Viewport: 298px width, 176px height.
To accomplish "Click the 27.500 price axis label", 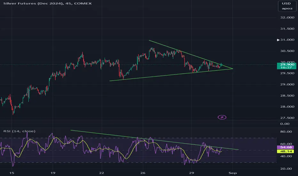I will click(x=287, y=118).
